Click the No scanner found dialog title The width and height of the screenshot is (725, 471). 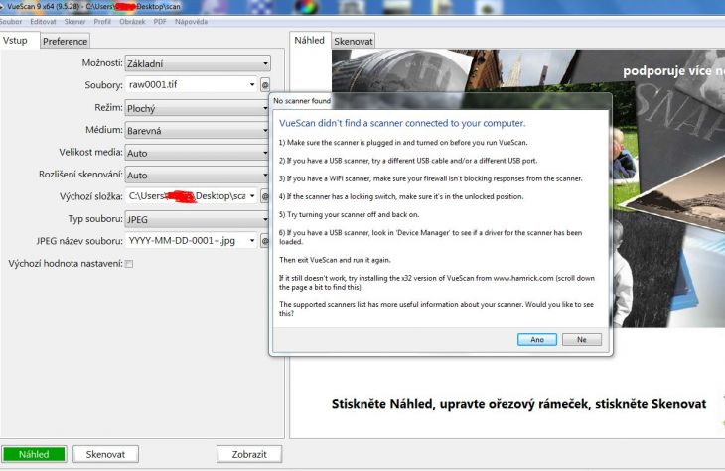point(302,101)
